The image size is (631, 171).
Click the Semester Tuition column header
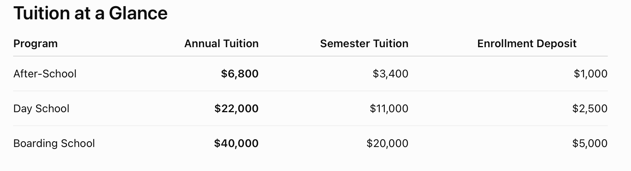point(364,44)
